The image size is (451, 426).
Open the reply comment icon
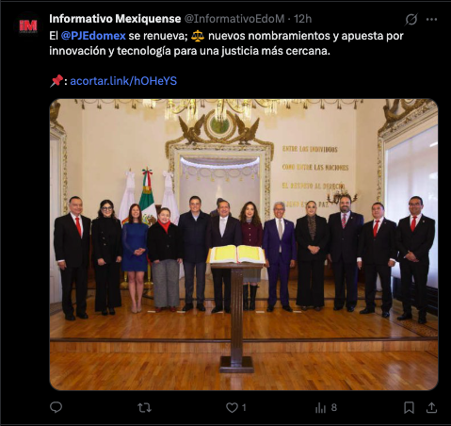56,407
